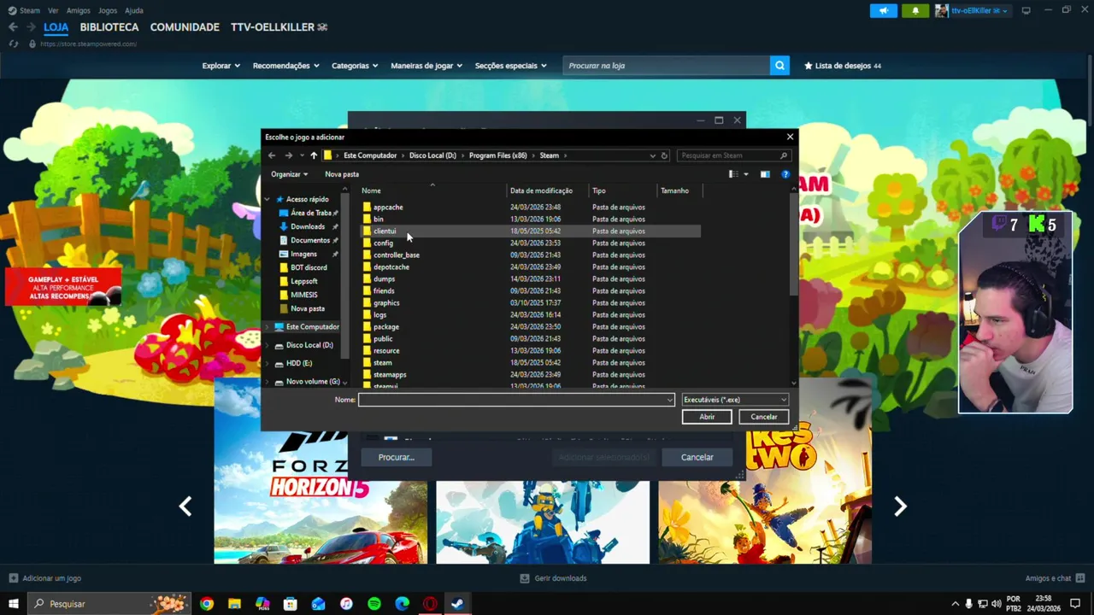Open the view options dropdown arrow
This screenshot has height=615, width=1094.
[x=745, y=174]
